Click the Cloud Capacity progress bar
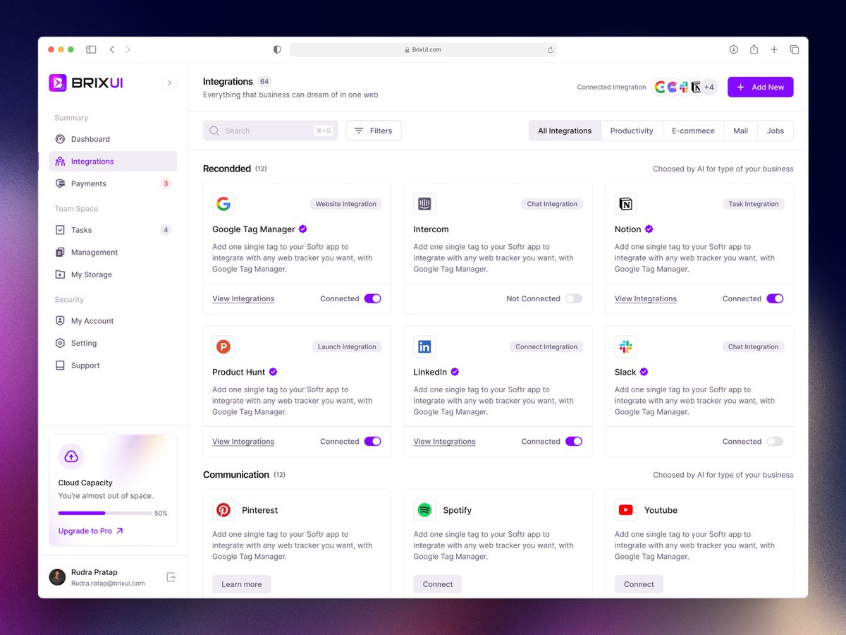 (x=105, y=514)
